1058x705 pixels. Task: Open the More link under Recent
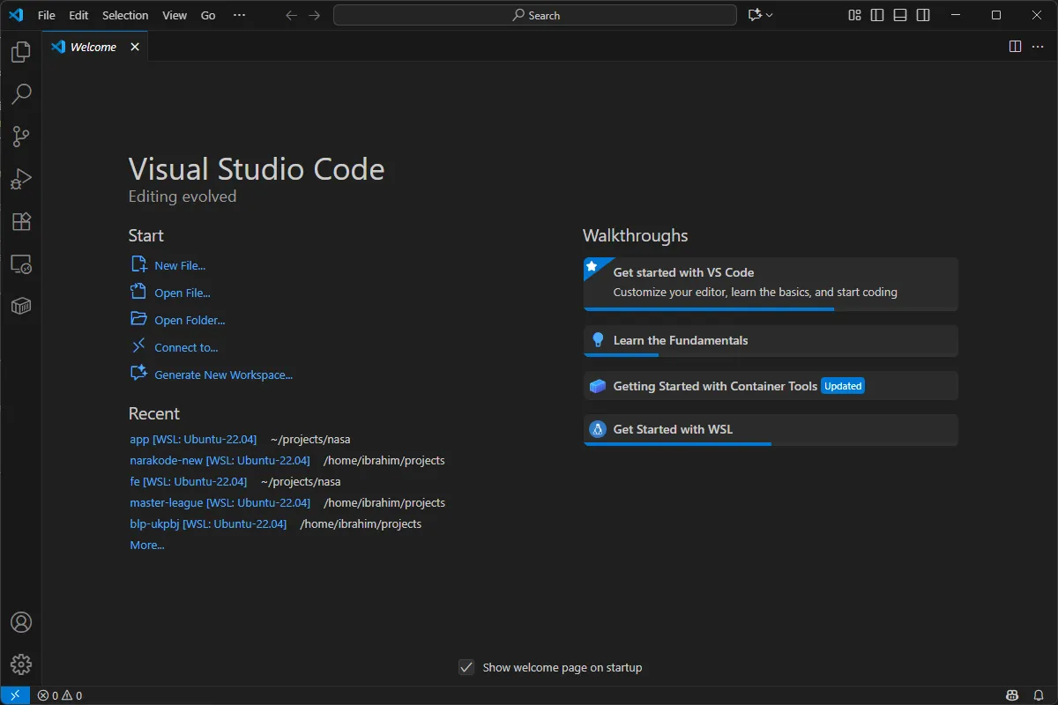(x=146, y=545)
